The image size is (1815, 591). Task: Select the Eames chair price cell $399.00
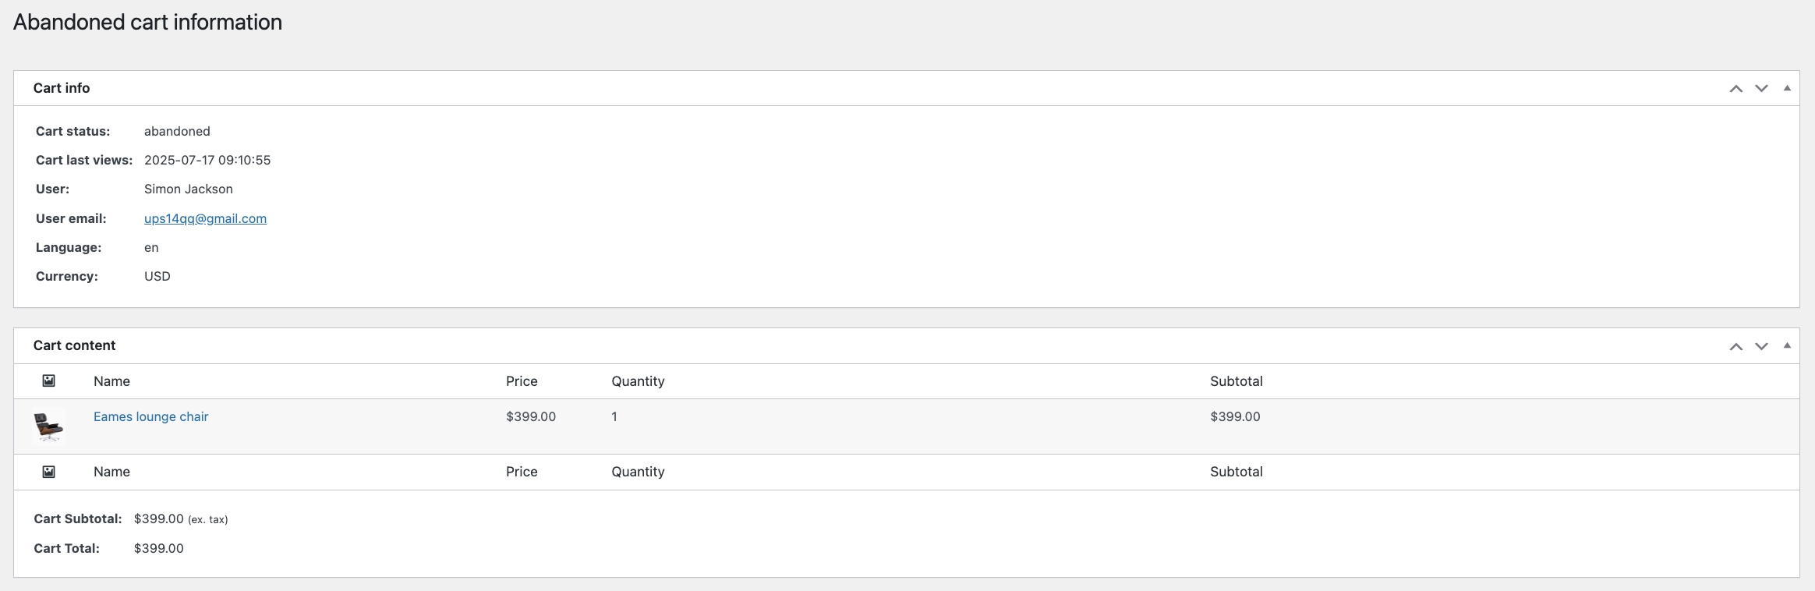531,416
